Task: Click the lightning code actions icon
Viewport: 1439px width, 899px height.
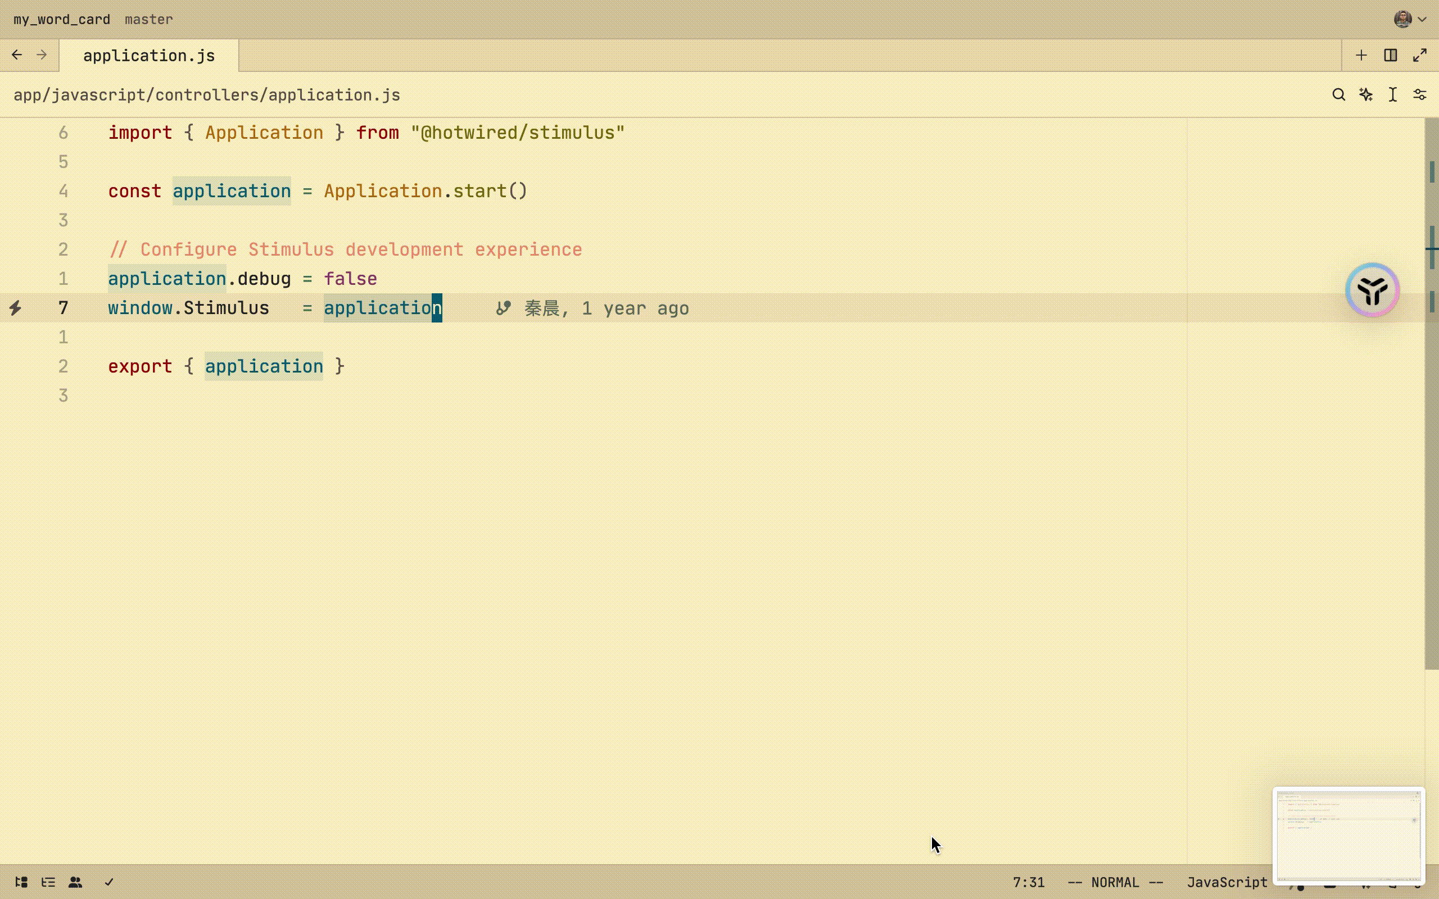Action: point(16,308)
